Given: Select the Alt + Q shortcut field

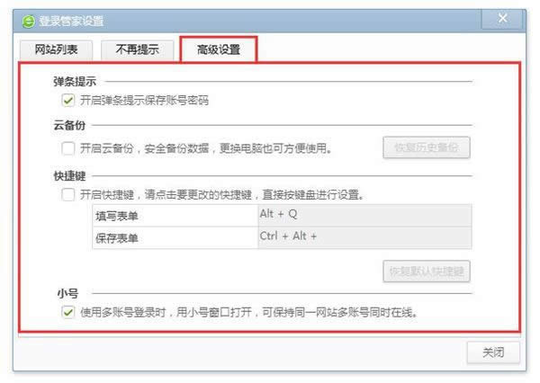Looking at the screenshot, I should pos(364,215).
